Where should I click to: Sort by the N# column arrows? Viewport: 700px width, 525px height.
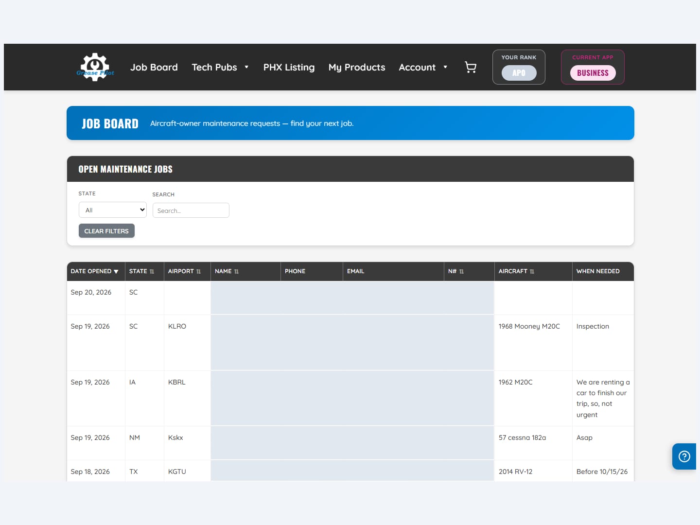[x=461, y=272]
